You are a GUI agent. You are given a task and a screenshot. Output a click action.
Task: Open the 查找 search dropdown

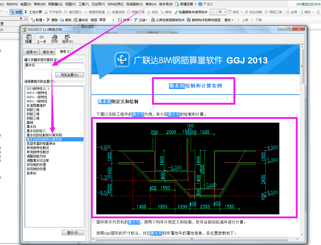pyautogui.click(x=229, y=20)
